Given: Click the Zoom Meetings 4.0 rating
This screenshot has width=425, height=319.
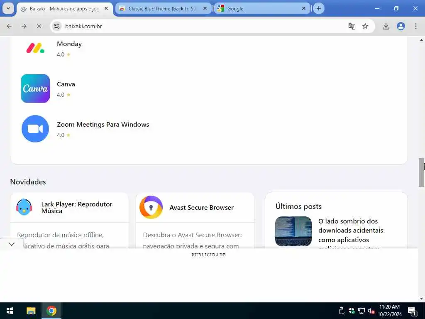Looking at the screenshot, I should coord(64,135).
